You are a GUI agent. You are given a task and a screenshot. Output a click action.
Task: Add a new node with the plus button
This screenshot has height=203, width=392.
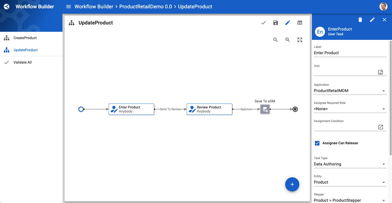click(292, 184)
